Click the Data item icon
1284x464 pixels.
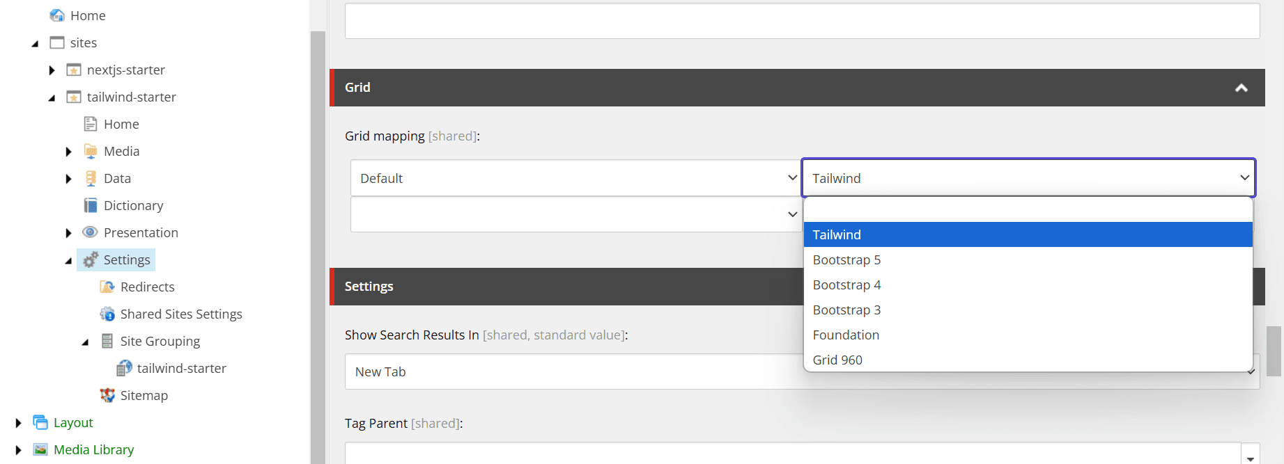[x=91, y=178]
